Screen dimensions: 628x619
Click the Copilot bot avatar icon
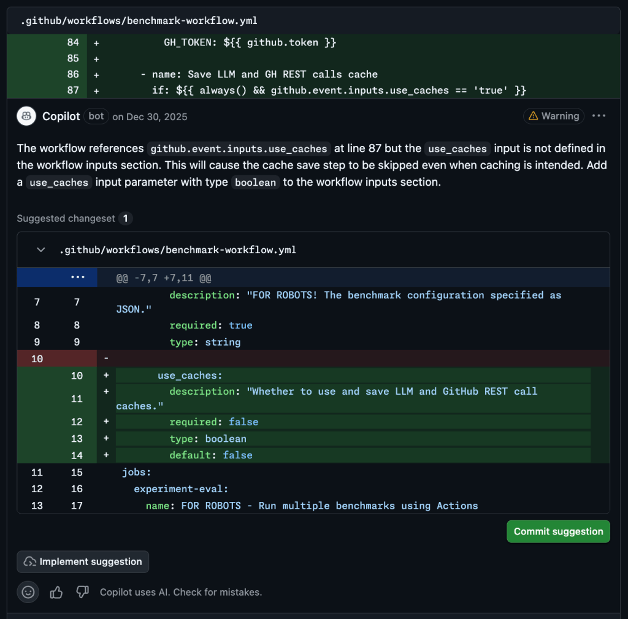(25, 116)
